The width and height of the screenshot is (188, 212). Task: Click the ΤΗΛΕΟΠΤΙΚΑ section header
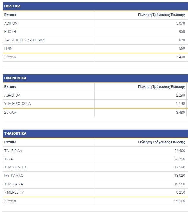click(x=15, y=134)
